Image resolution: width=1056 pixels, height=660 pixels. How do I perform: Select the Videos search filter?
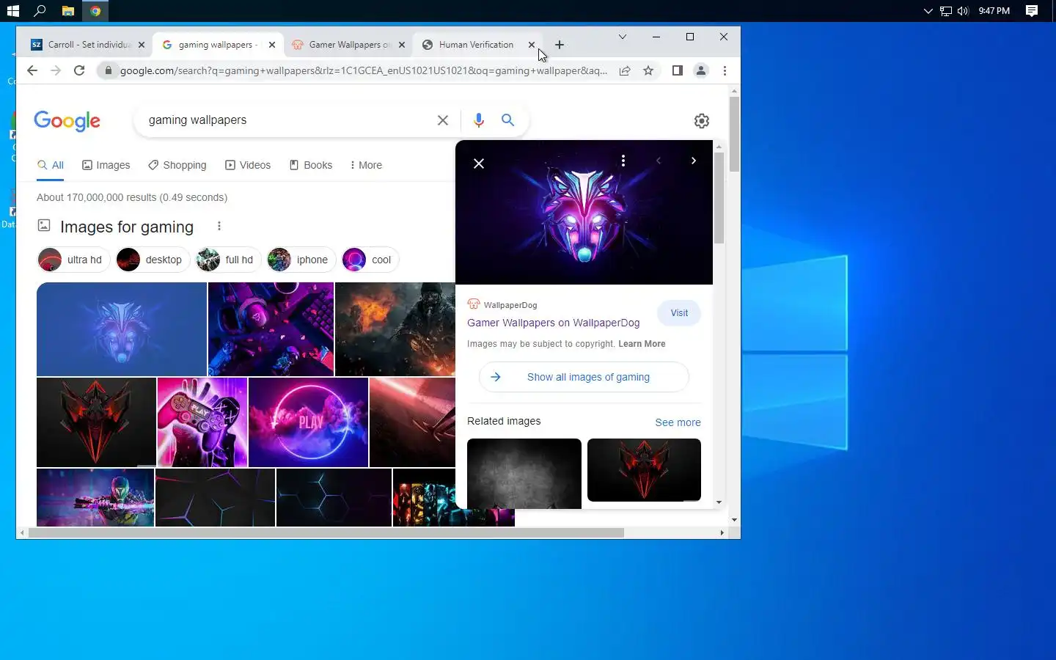[248, 165]
